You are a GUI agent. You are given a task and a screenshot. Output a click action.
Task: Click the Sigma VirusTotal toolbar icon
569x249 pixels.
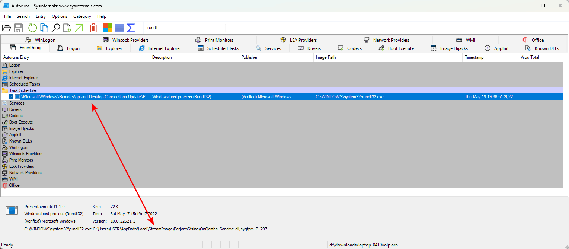click(x=131, y=28)
